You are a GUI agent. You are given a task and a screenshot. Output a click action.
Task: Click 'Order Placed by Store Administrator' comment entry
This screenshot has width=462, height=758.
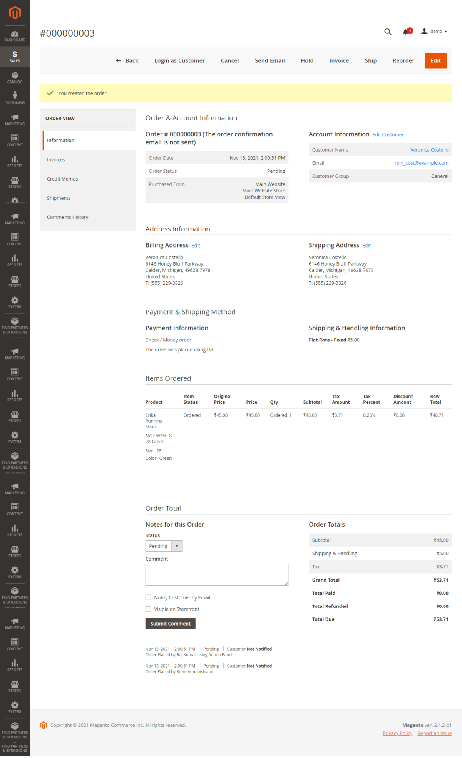(x=179, y=671)
